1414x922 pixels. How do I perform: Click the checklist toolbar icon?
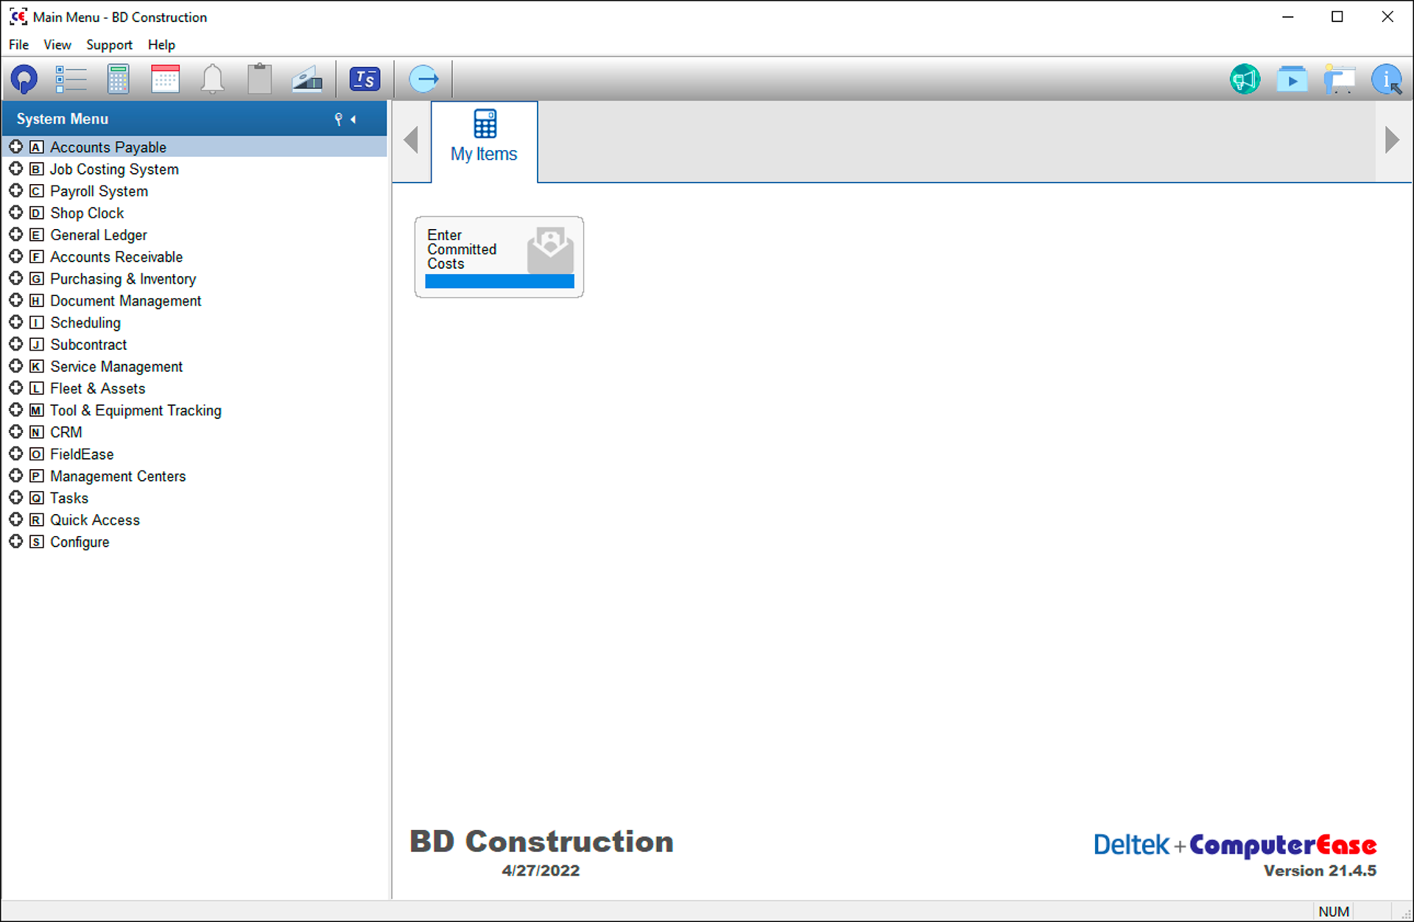point(71,79)
